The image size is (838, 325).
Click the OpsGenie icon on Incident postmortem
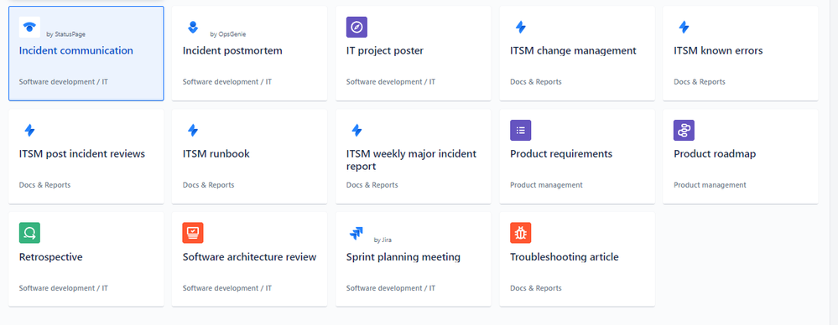point(193,27)
